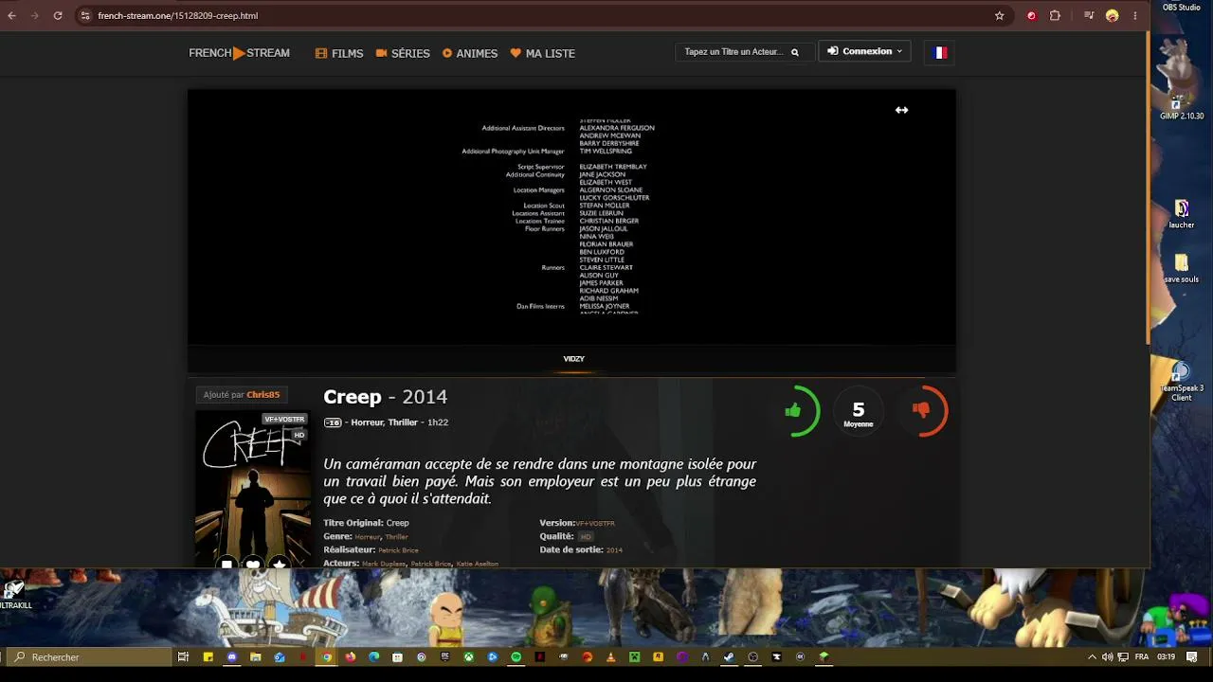Open Ma Liste from the navigation
This screenshot has width=1213, height=682.
tap(543, 53)
